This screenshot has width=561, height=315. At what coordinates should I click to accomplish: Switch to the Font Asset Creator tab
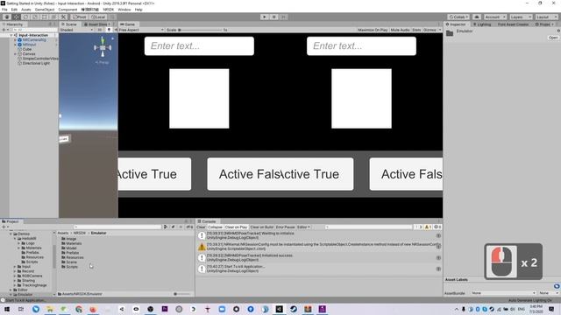pyautogui.click(x=514, y=24)
